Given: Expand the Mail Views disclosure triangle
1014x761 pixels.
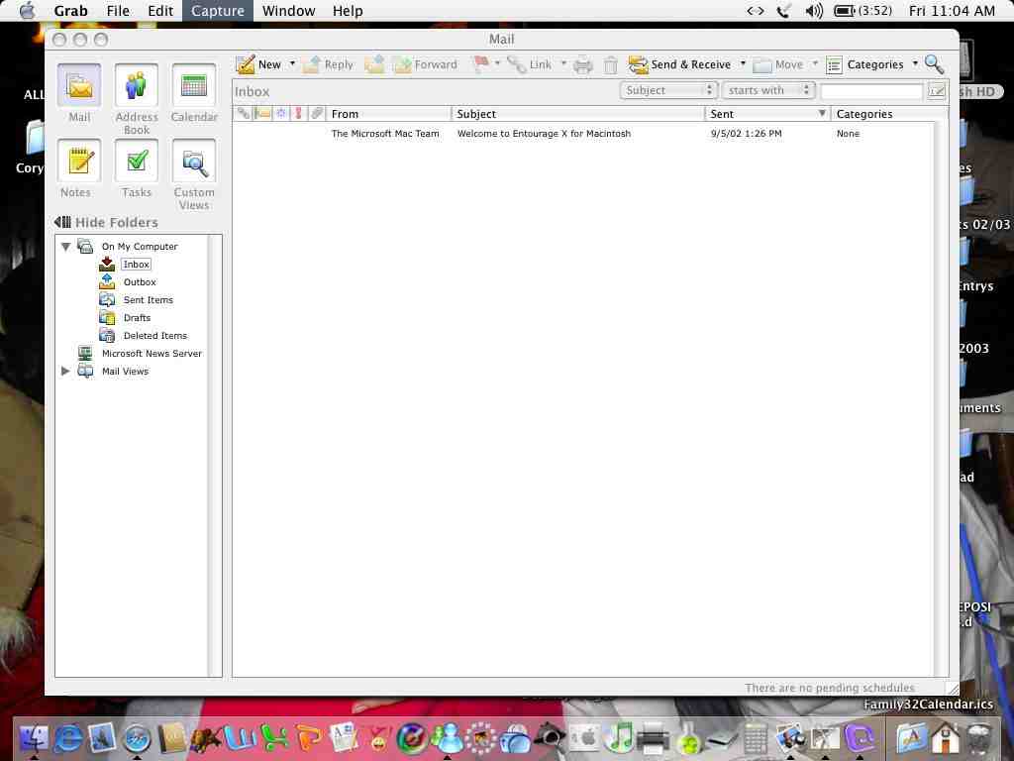Looking at the screenshot, I should 65,371.
